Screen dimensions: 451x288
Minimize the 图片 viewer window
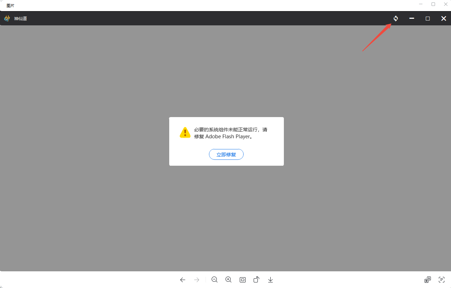pyautogui.click(x=421, y=5)
